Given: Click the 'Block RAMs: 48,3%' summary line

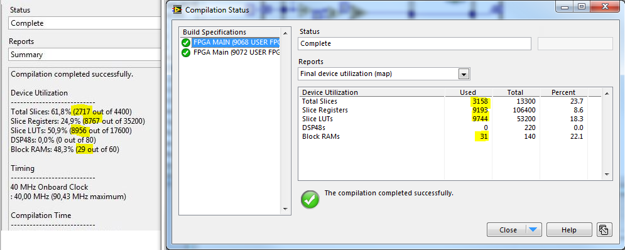Looking at the screenshot, I should tap(65, 149).
